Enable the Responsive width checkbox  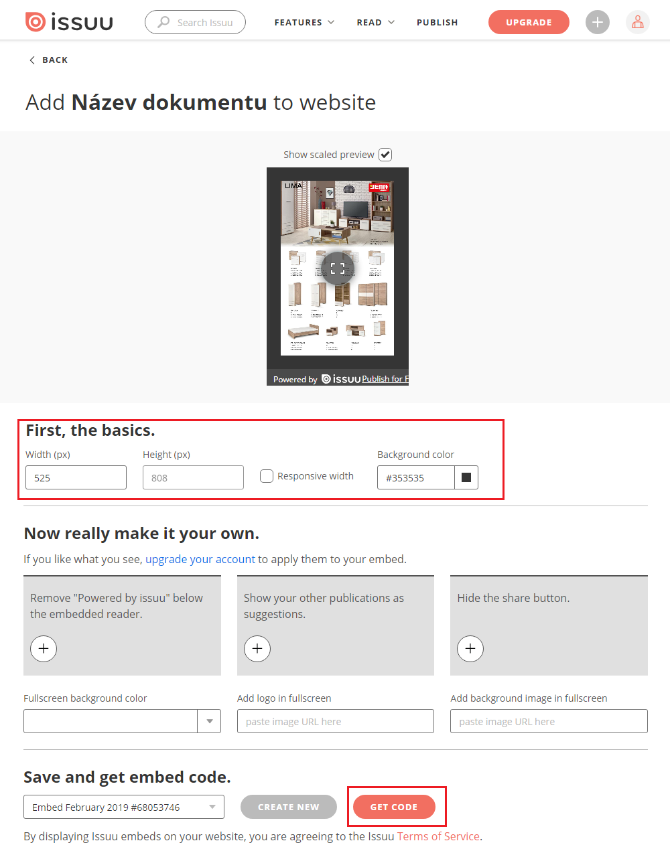(x=267, y=476)
